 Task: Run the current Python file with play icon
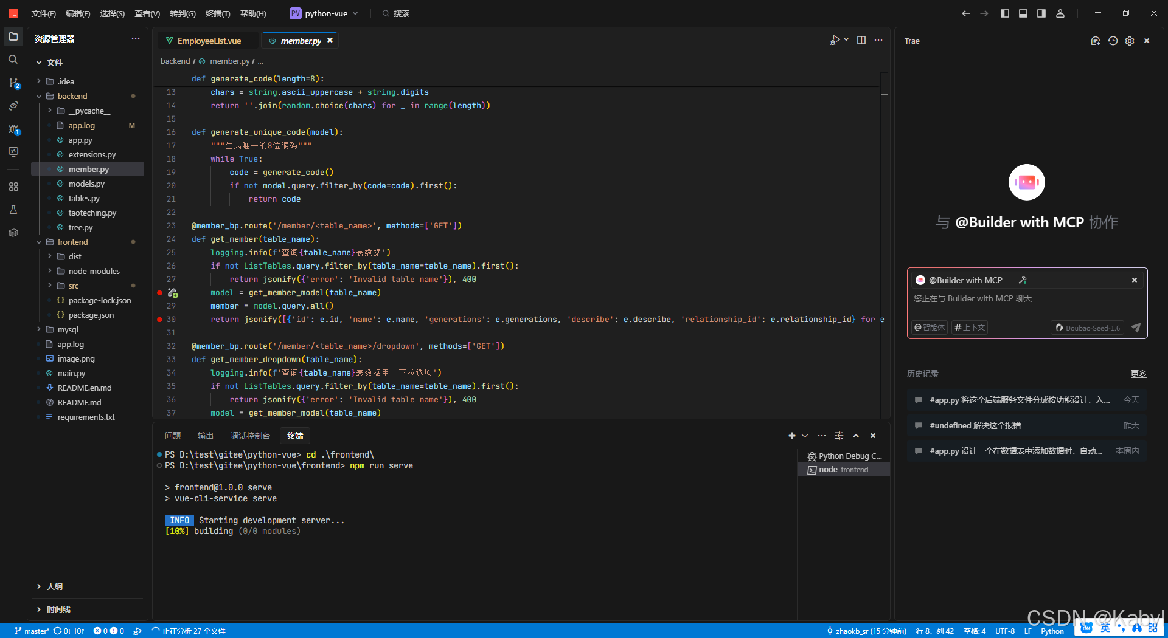coord(835,40)
